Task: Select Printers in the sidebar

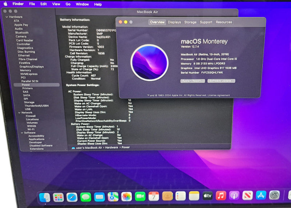Action: tap(28, 88)
